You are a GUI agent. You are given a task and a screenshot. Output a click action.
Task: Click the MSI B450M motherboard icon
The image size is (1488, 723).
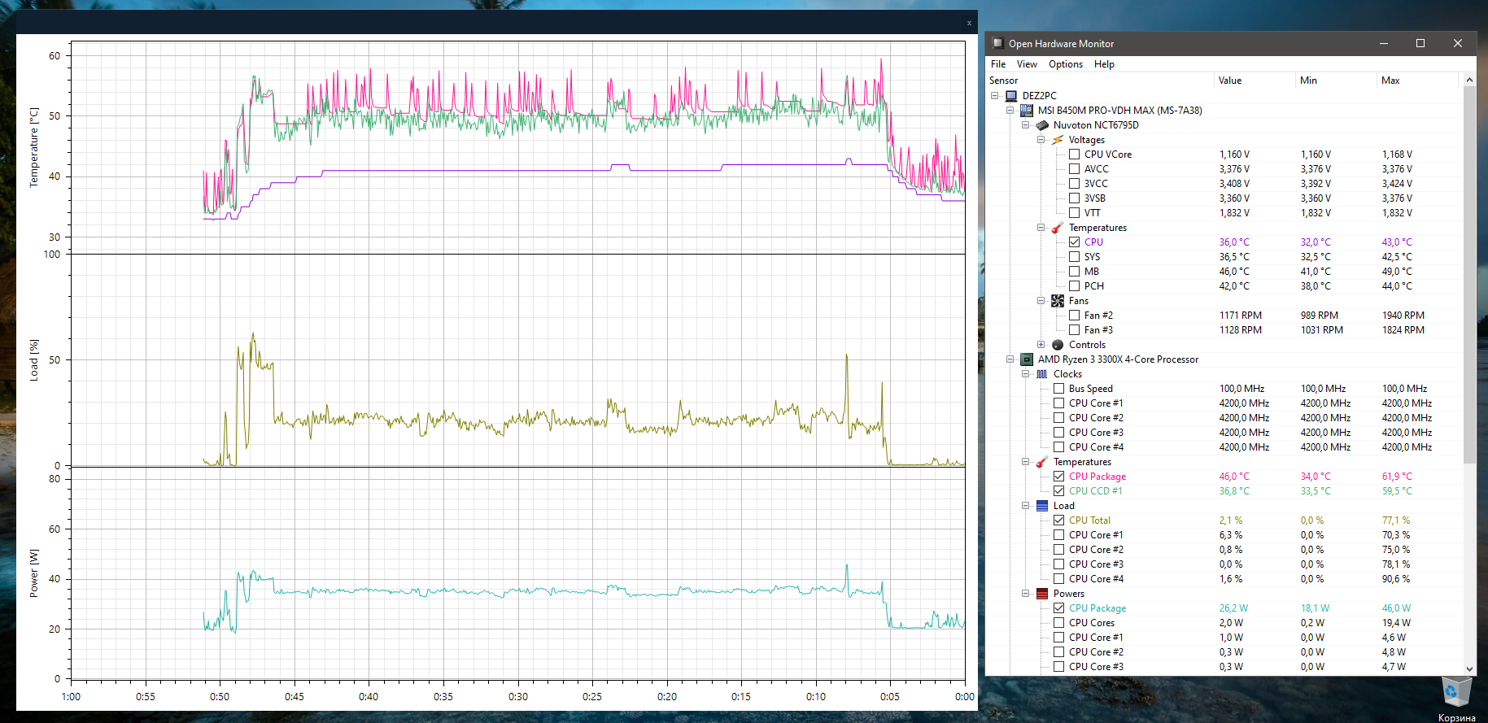[x=1027, y=111]
